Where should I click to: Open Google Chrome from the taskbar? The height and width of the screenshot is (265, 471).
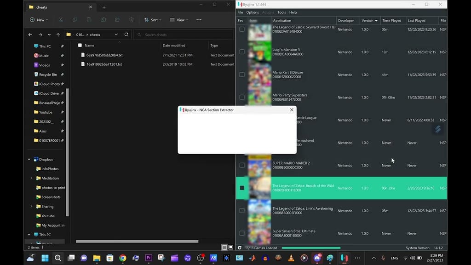point(122,258)
